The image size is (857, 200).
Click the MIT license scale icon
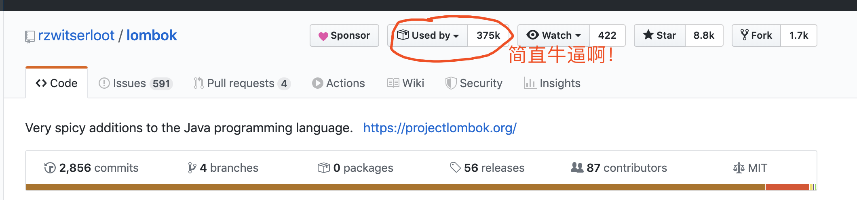739,168
